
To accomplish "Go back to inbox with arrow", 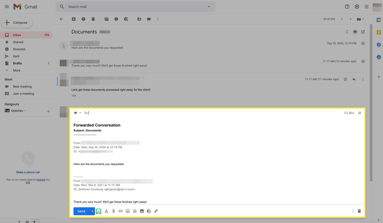I will pyautogui.click(x=61, y=19).
